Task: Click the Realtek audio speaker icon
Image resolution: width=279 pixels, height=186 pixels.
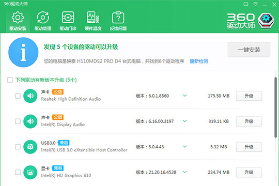Action: (x=30, y=96)
